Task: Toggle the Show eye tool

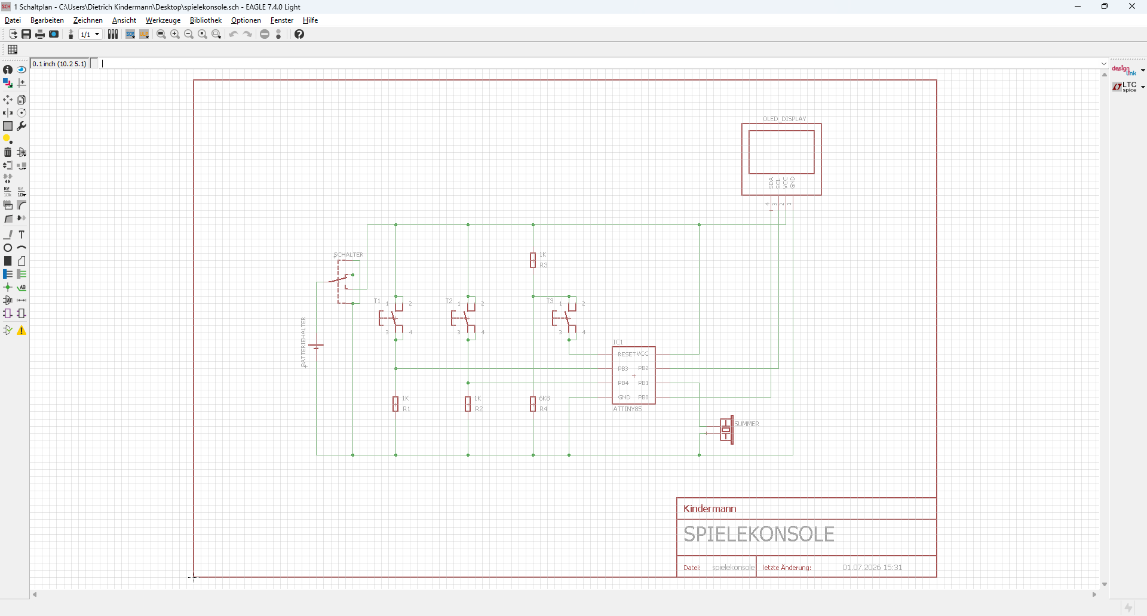Action: coord(22,70)
